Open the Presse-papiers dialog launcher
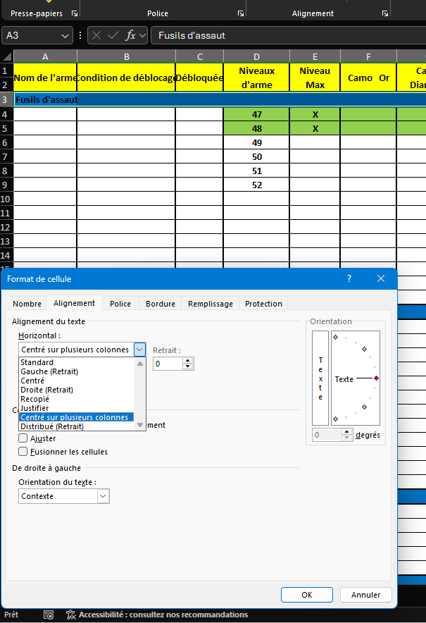 pyautogui.click(x=75, y=13)
